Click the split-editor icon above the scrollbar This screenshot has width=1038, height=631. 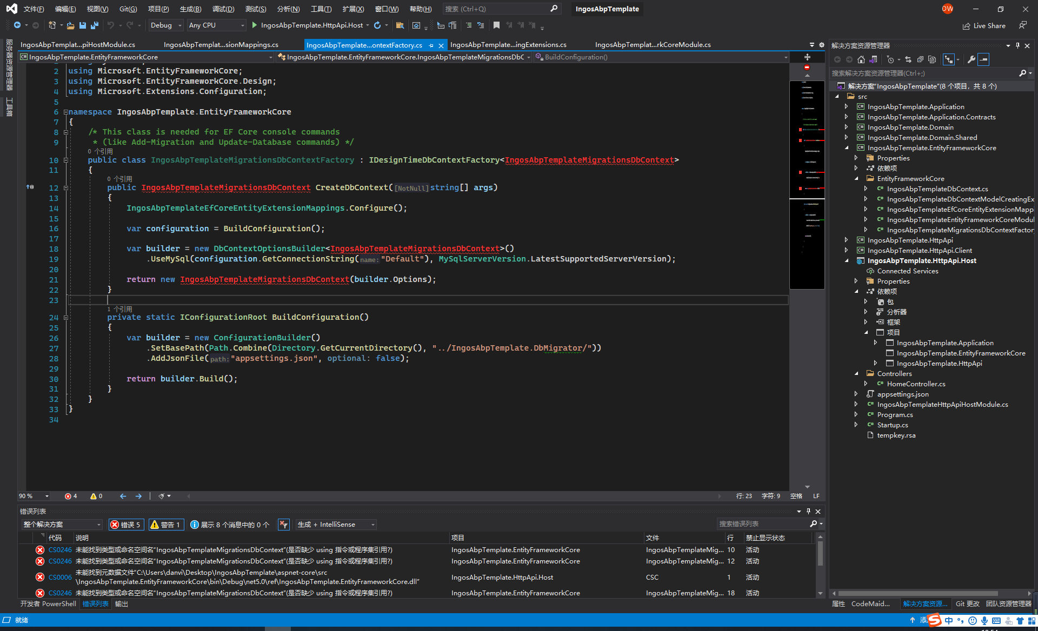pos(807,57)
